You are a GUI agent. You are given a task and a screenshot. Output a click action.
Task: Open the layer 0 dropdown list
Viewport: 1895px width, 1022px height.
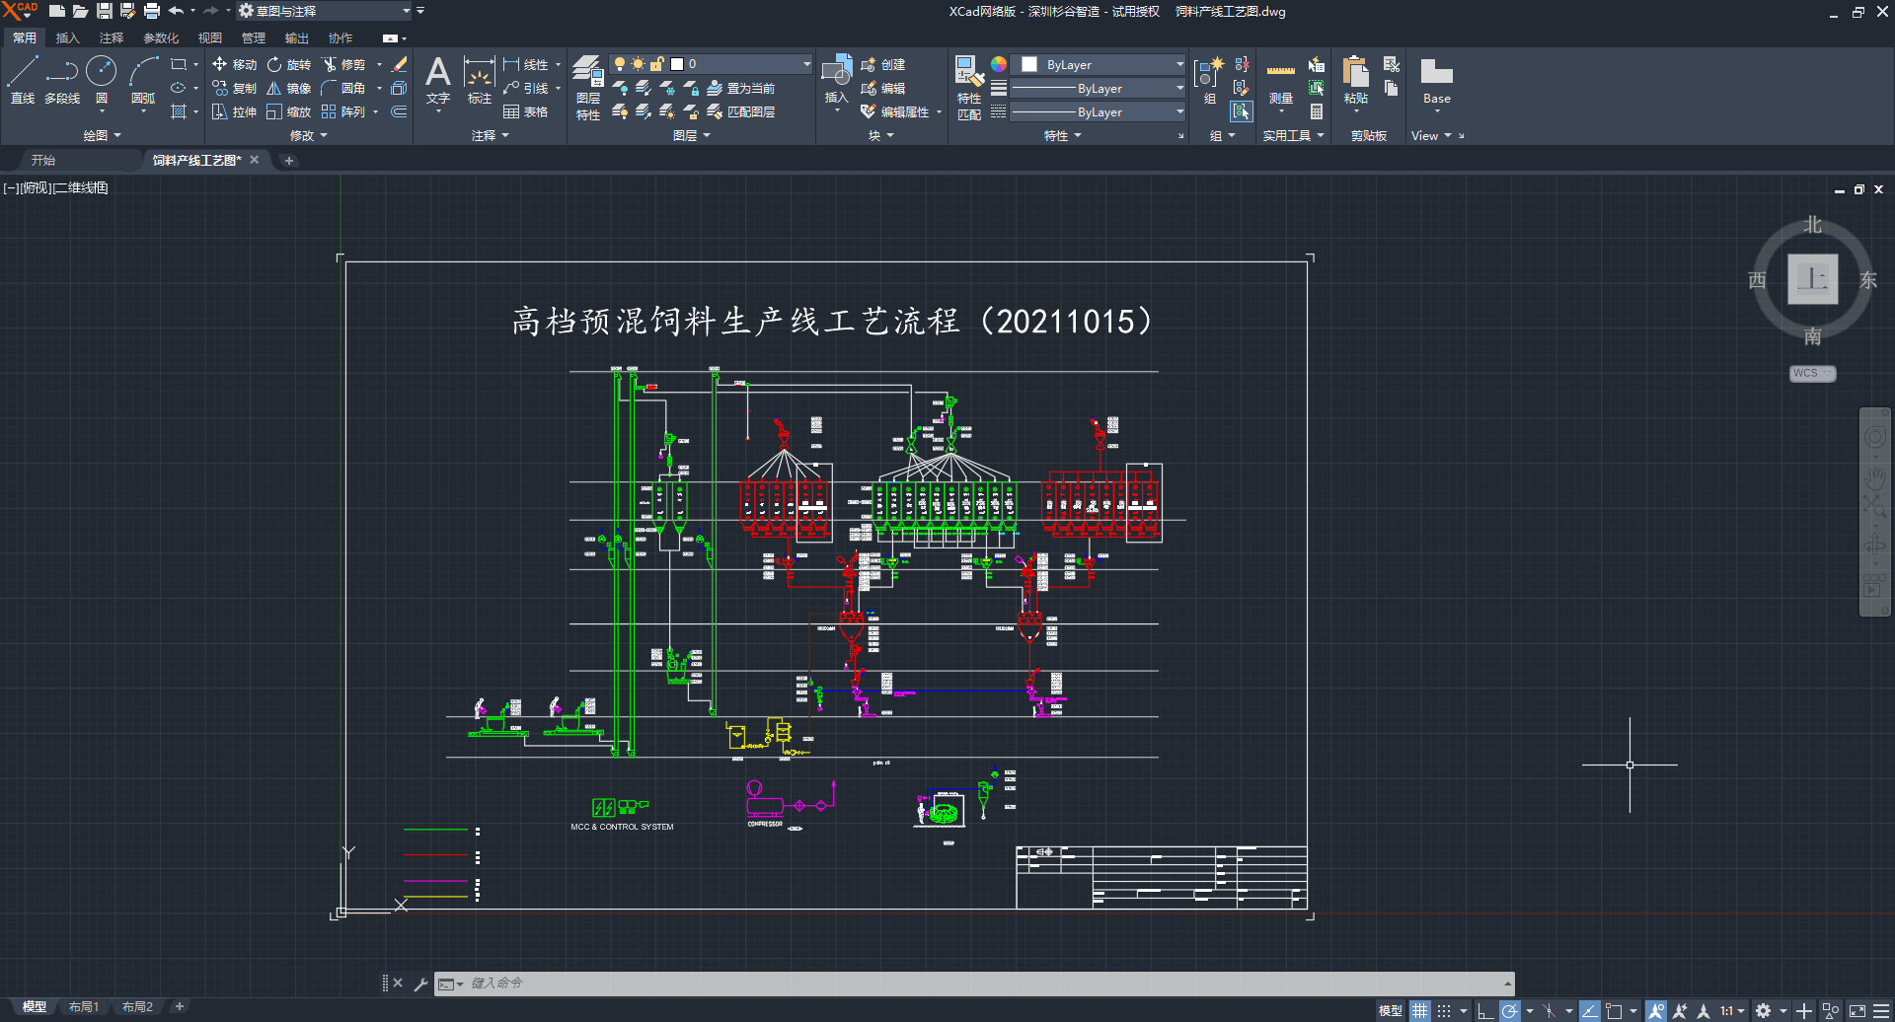coord(806,64)
